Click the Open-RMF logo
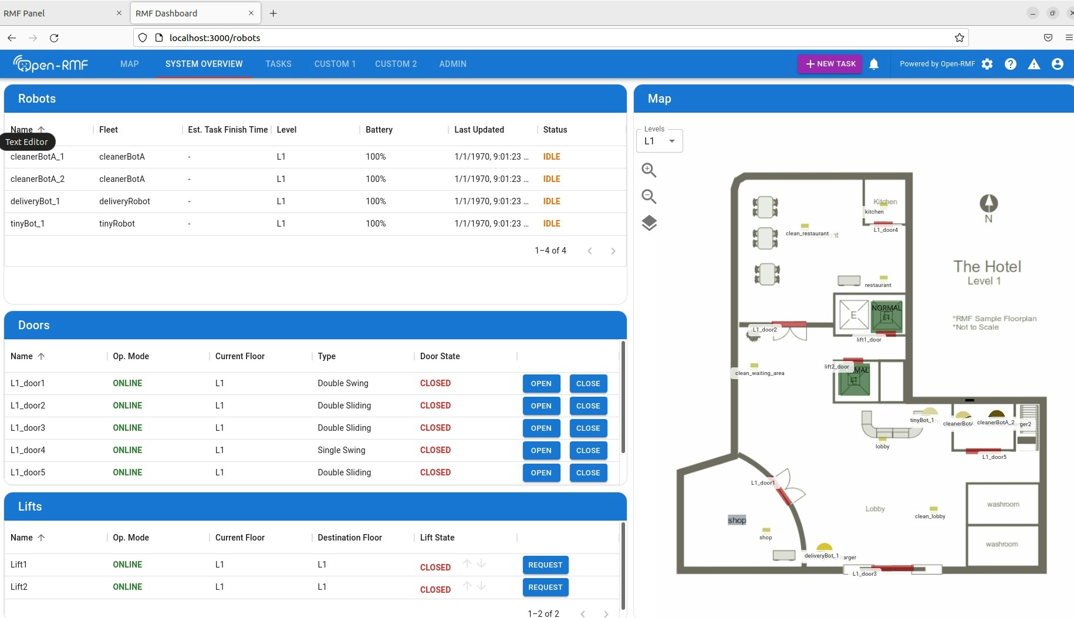This screenshot has width=1074, height=618. (x=50, y=65)
